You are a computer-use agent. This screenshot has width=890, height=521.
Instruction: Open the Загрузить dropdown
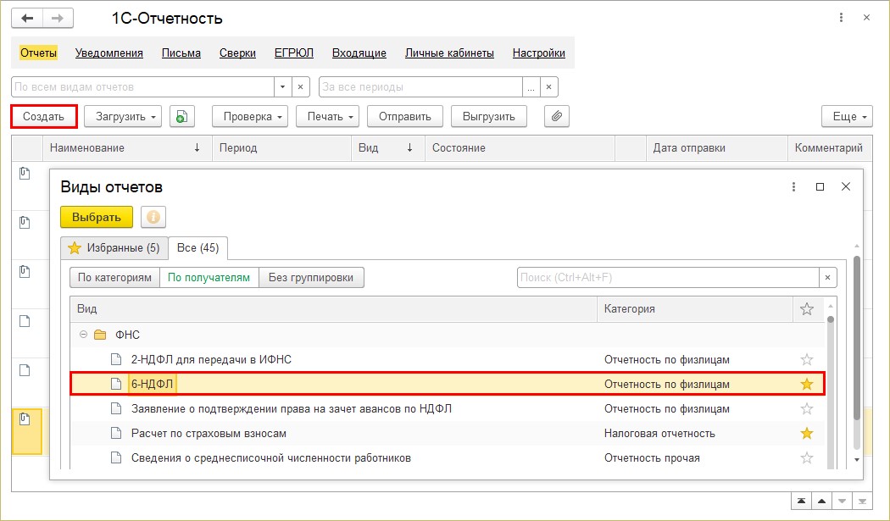(123, 116)
